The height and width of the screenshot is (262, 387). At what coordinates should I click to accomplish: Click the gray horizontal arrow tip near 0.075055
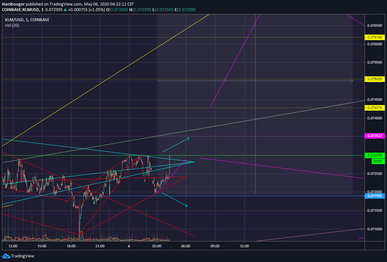coord(351,80)
